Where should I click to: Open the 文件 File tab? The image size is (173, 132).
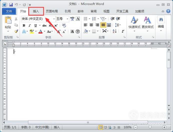click(x=9, y=11)
